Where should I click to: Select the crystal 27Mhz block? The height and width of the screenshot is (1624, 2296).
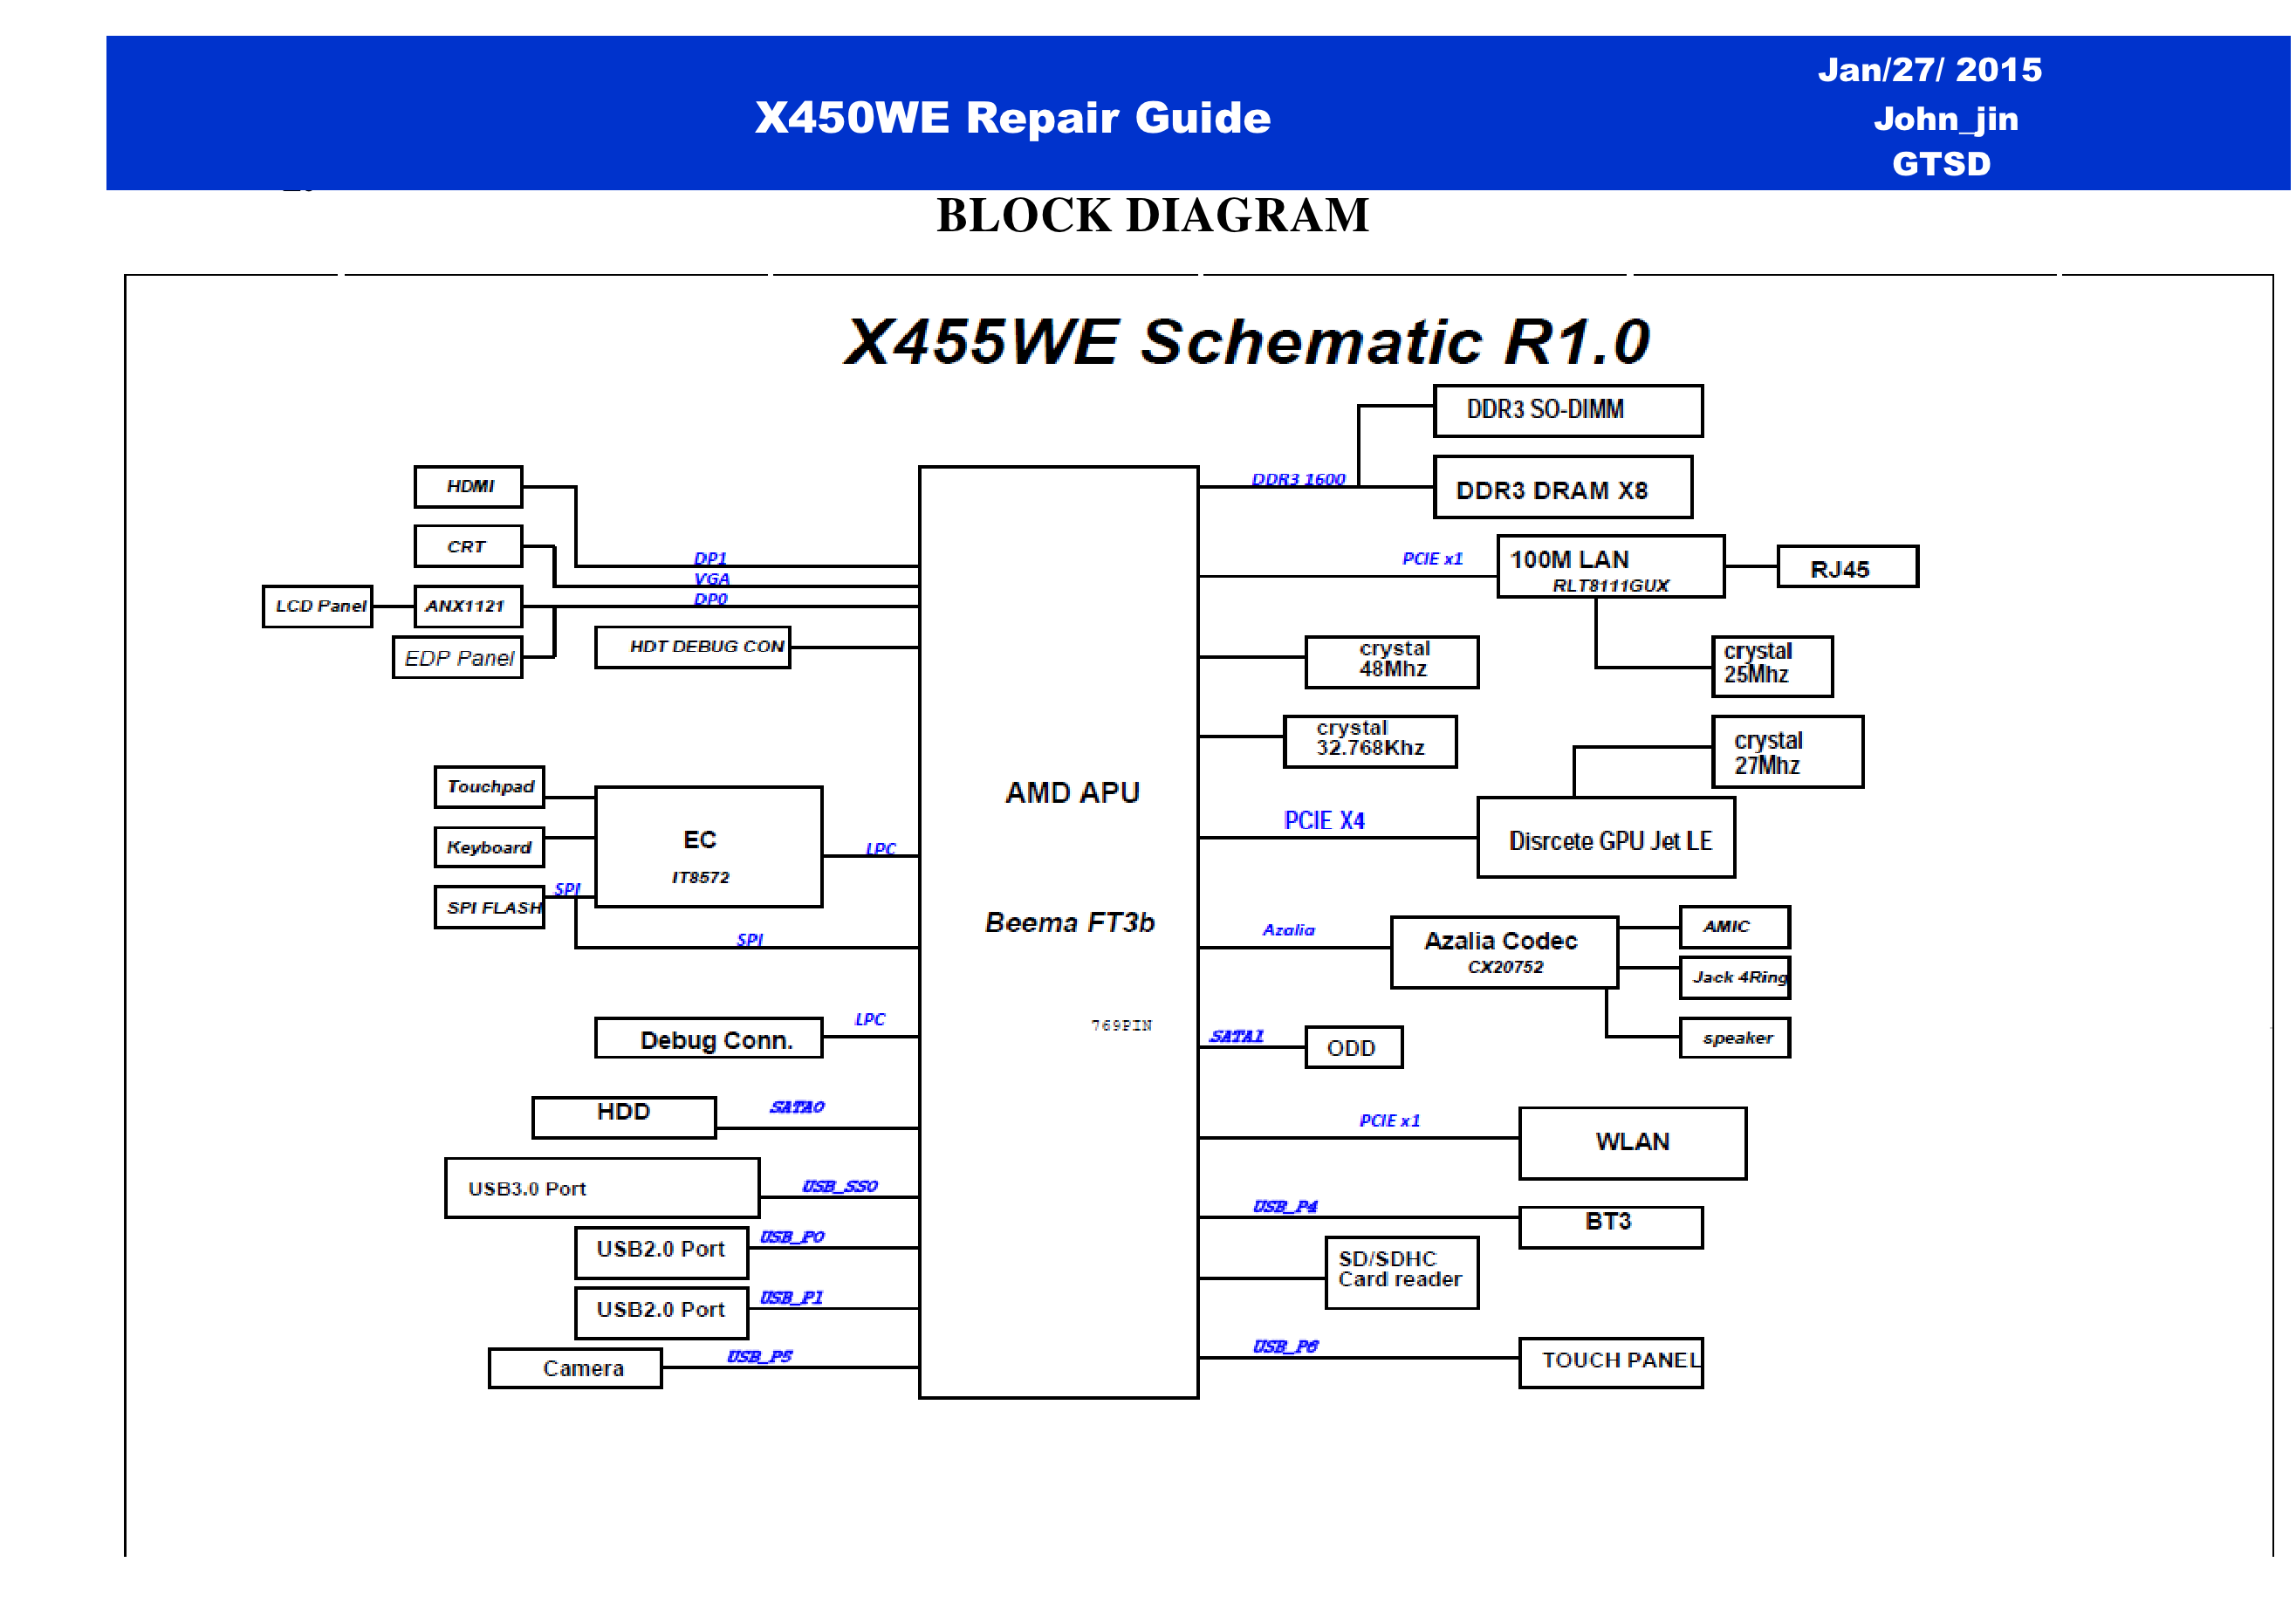click(x=1787, y=752)
